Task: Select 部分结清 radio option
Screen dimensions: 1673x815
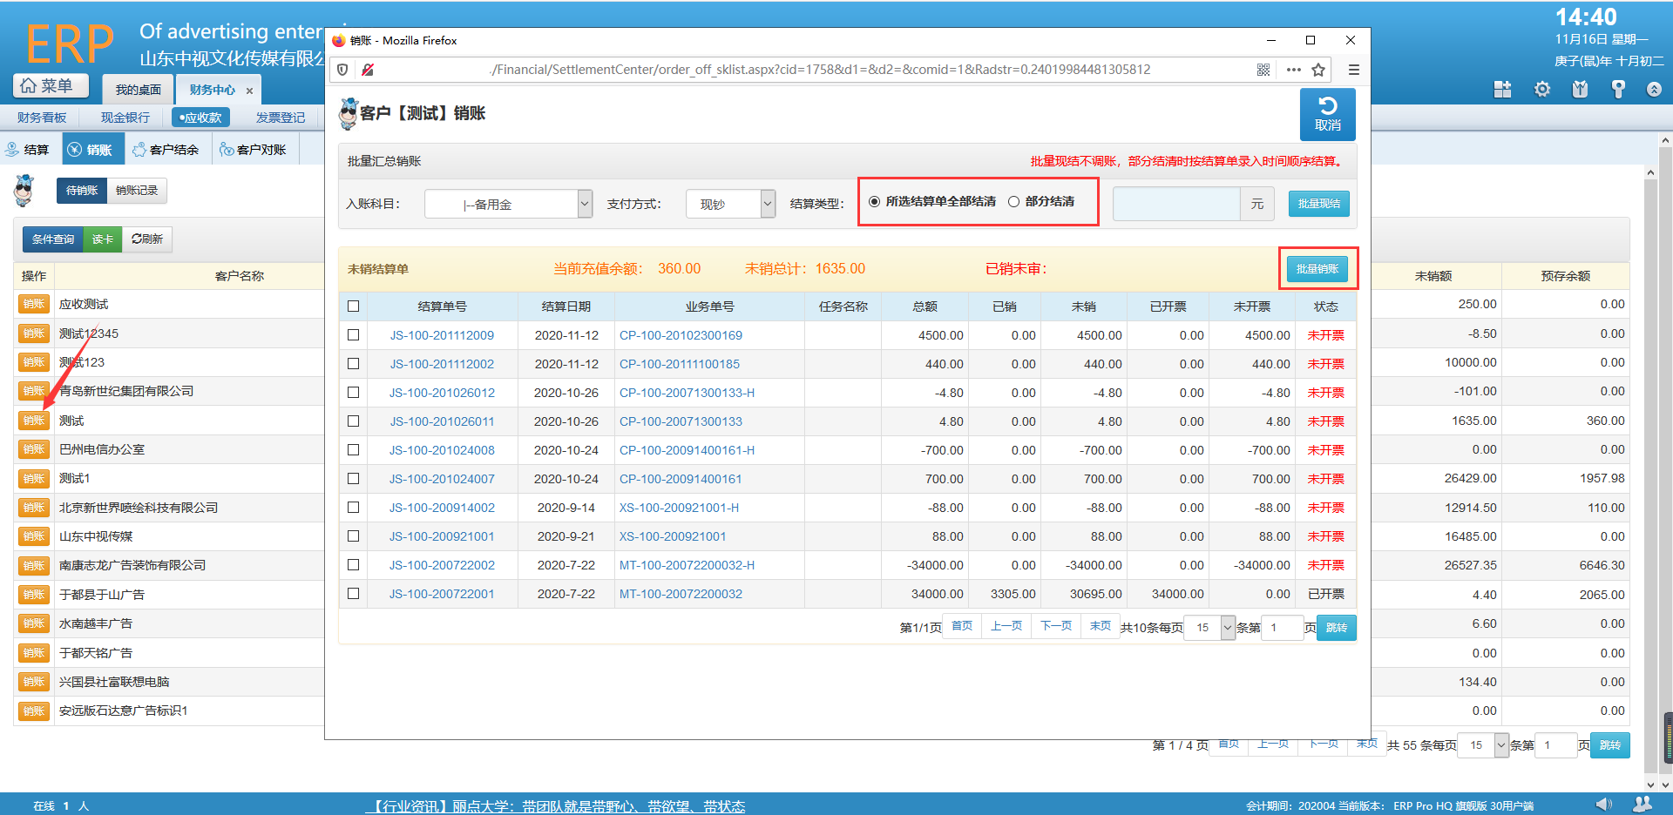Action: coord(1013,202)
